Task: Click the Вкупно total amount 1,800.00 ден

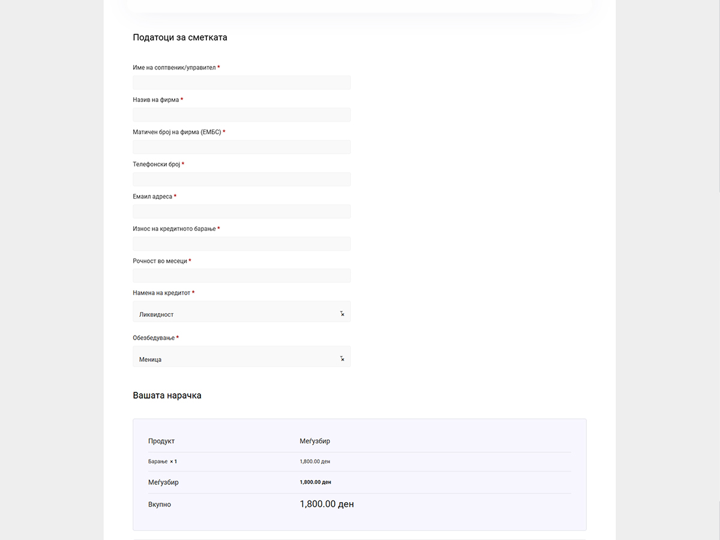Action: pyautogui.click(x=326, y=505)
